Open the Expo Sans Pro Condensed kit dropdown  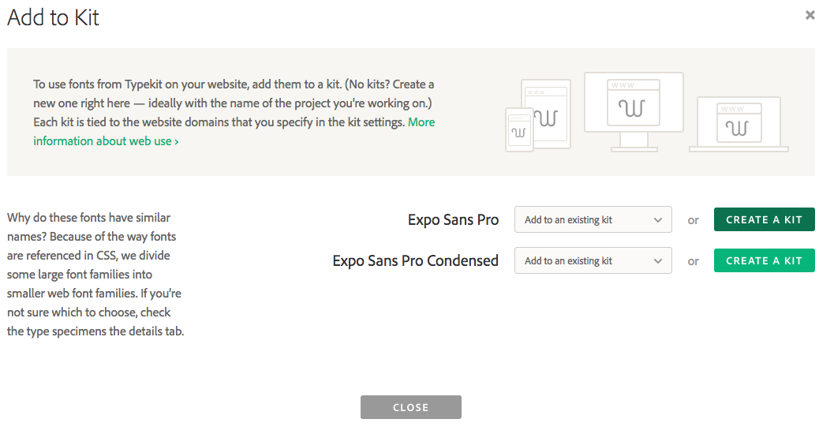point(593,261)
